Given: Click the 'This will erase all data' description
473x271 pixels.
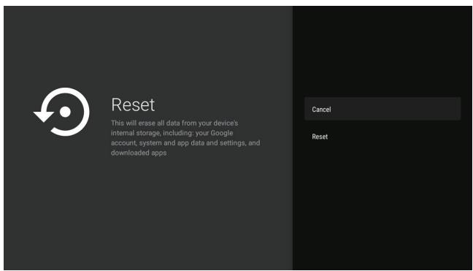Looking at the screenshot, I should tap(185, 137).
